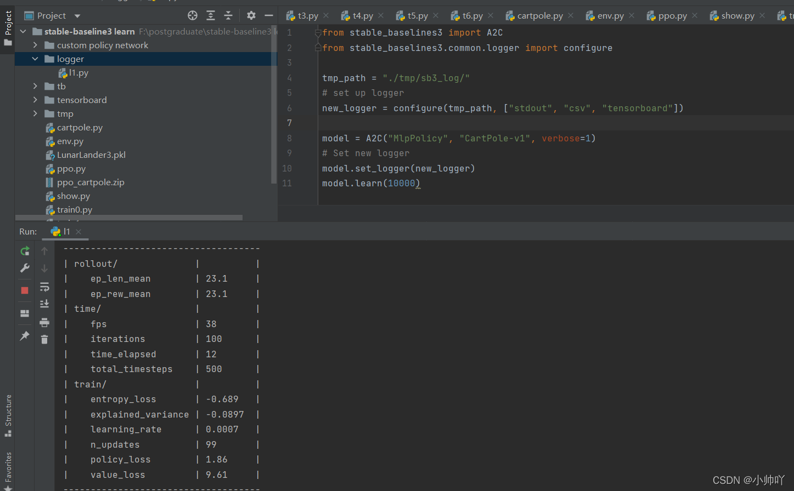Toggle Soft-Wrap in the Run console

click(44, 287)
